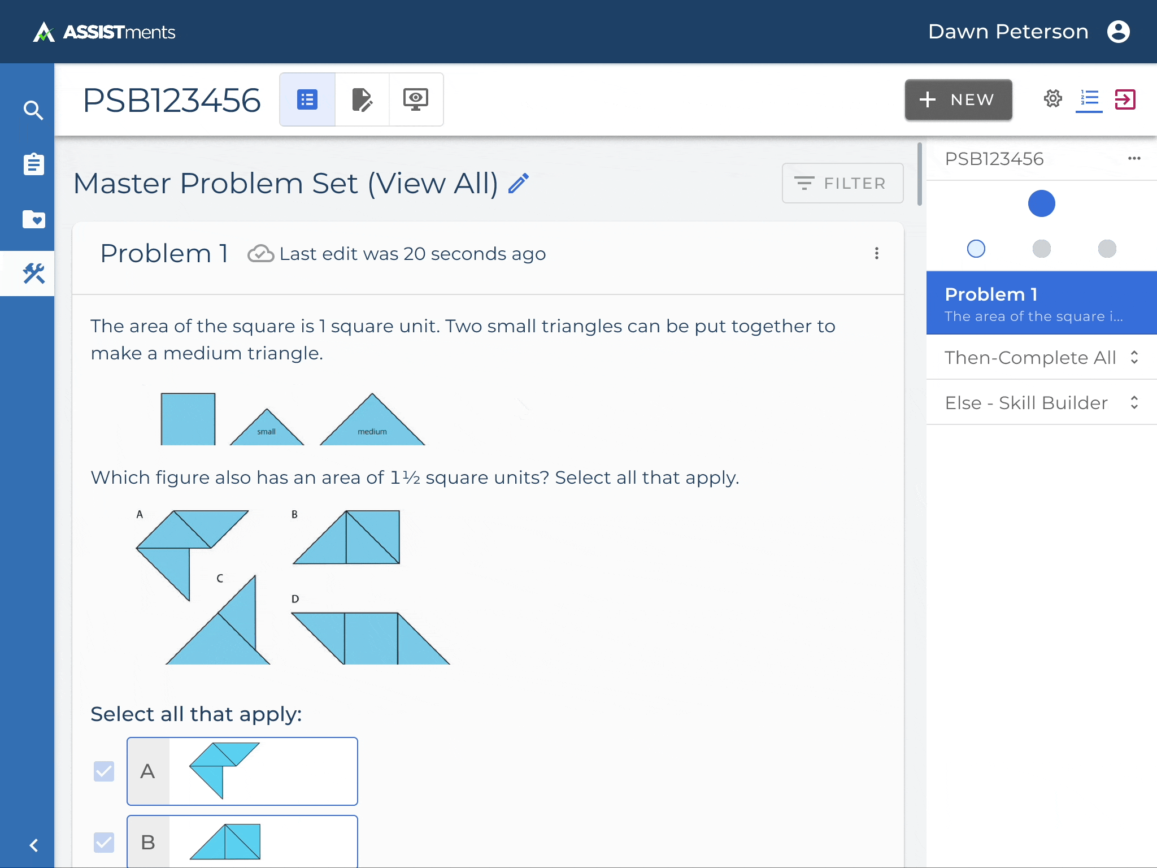
Task: Click the NEW button
Action: [x=958, y=100]
